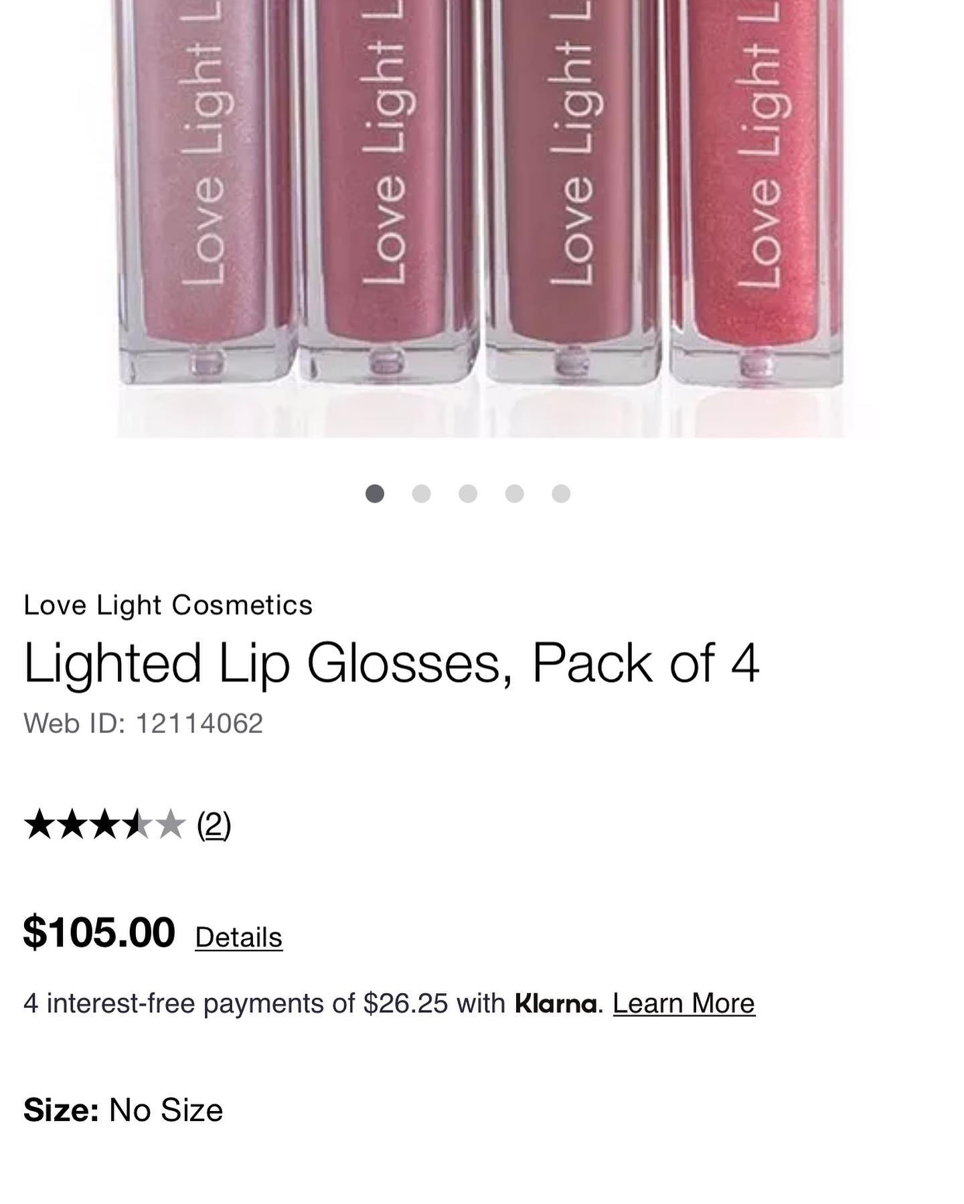Select the fifth, last carousel dot
The image size is (964, 1204).
pyautogui.click(x=561, y=494)
